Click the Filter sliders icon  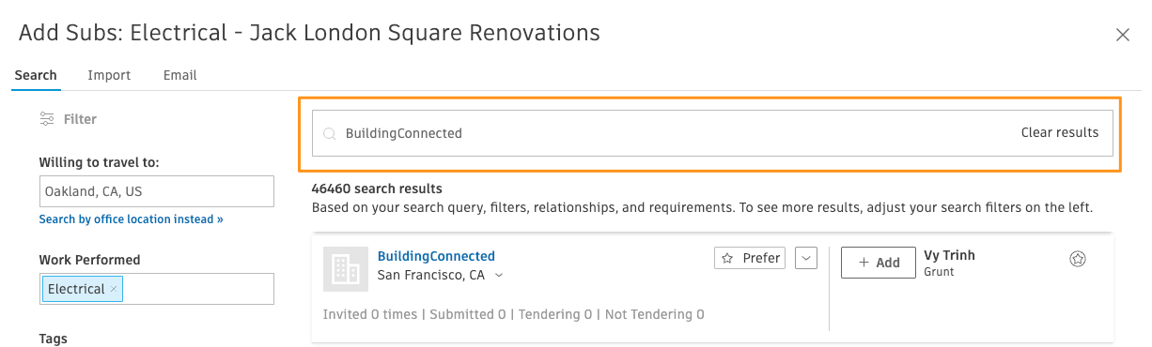click(x=47, y=119)
